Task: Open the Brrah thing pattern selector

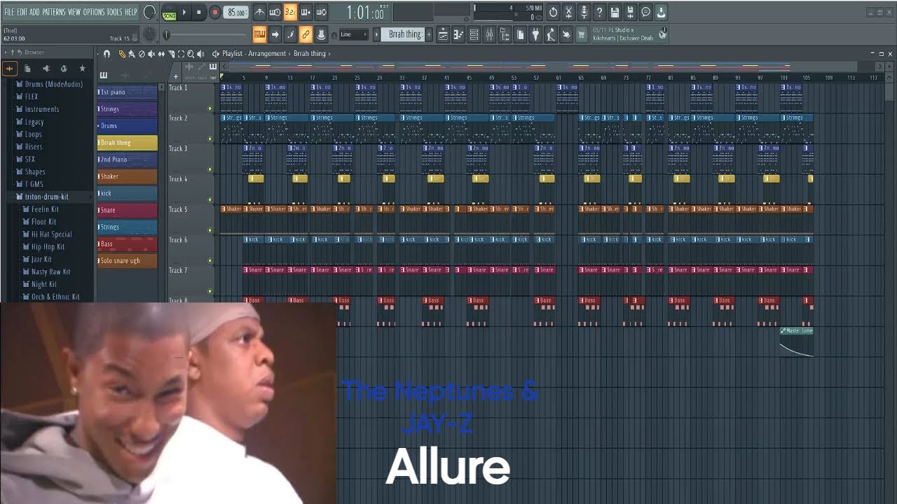Action: [x=405, y=34]
